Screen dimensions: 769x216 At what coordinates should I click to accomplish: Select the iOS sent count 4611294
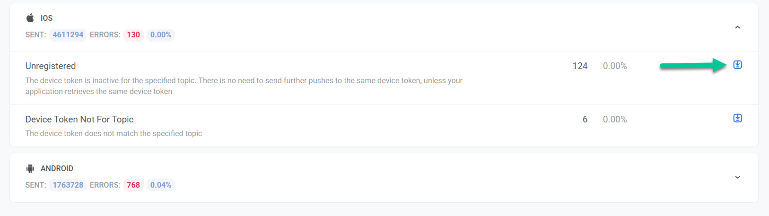tap(68, 35)
